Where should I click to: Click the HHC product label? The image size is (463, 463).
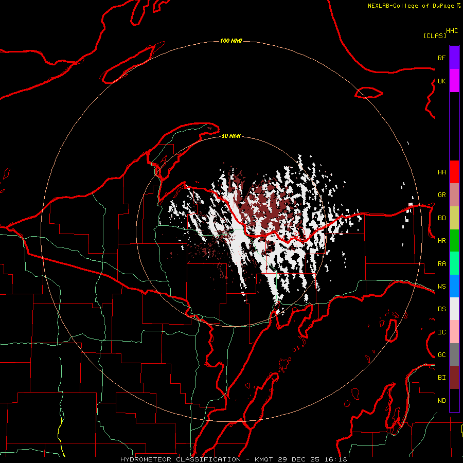452,31
